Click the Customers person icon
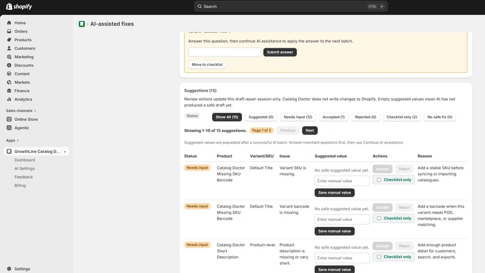 [9, 49]
